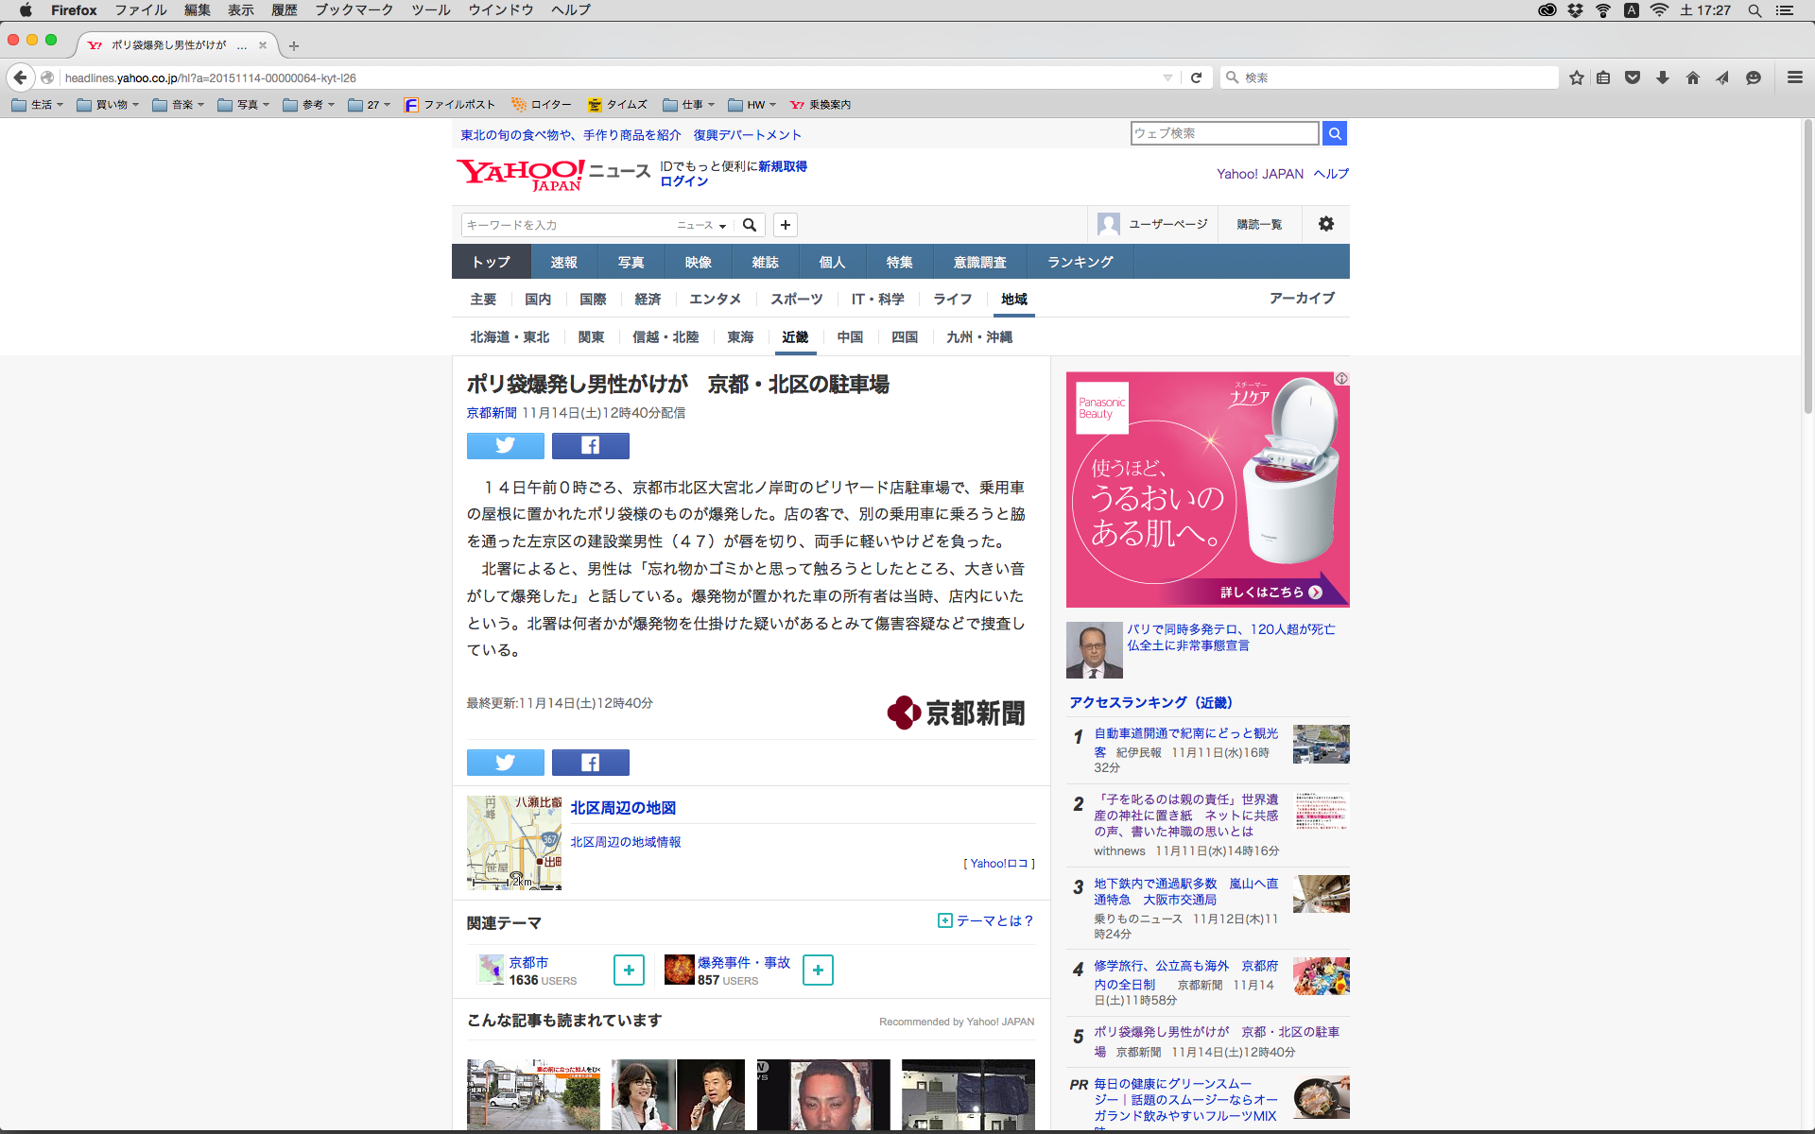Image resolution: width=1815 pixels, height=1134 pixels.
Task: Click the downloads arrow icon
Action: (1662, 77)
